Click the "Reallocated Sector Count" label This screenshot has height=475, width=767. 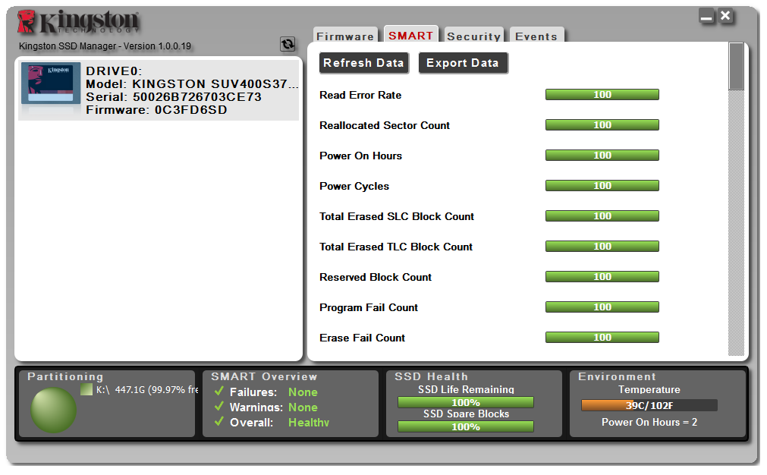(385, 125)
